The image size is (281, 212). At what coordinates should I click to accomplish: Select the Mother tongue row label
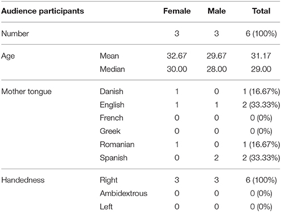point(26,92)
